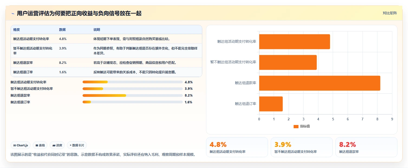Open the 3.9% data card
The width and height of the screenshot is (408, 168).
(302, 147)
